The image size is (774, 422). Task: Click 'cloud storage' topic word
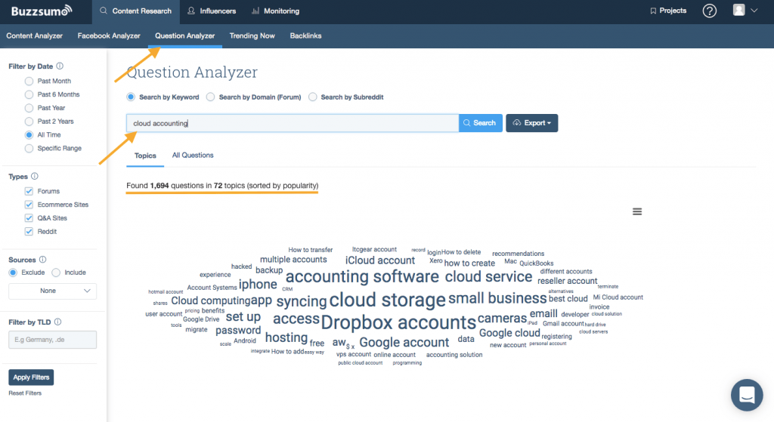[x=388, y=300]
